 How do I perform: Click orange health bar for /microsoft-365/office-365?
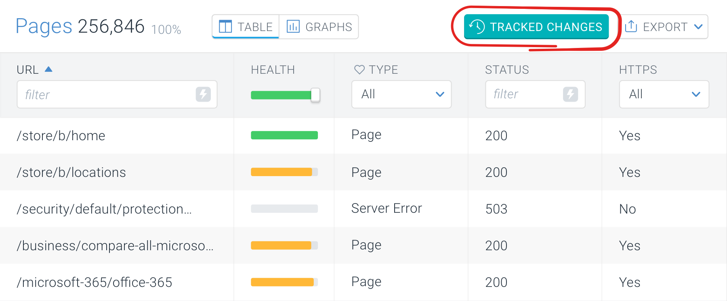[284, 282]
